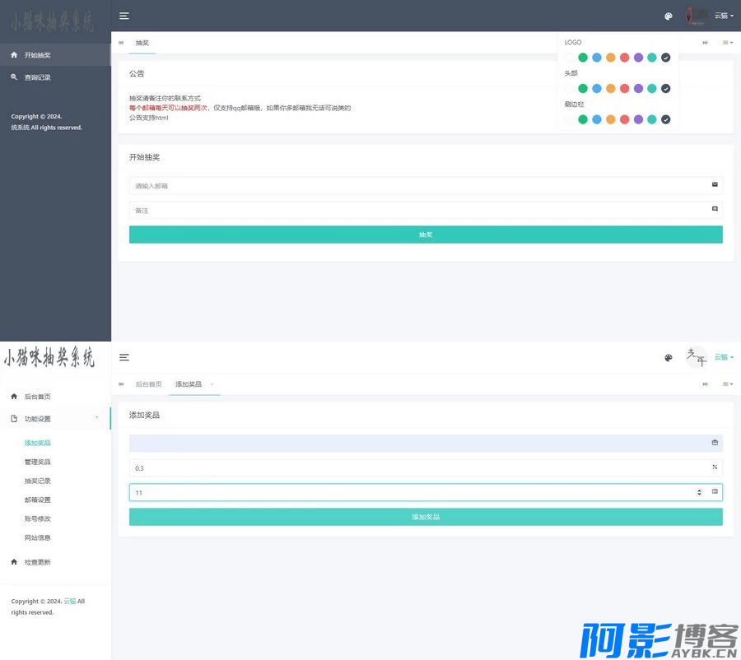Click the envelope icon in the email field
This screenshot has height=660, width=741.
click(x=715, y=185)
